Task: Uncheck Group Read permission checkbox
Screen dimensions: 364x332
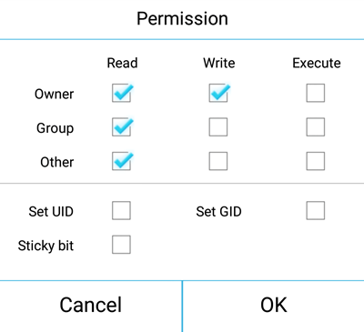Action: 121,127
